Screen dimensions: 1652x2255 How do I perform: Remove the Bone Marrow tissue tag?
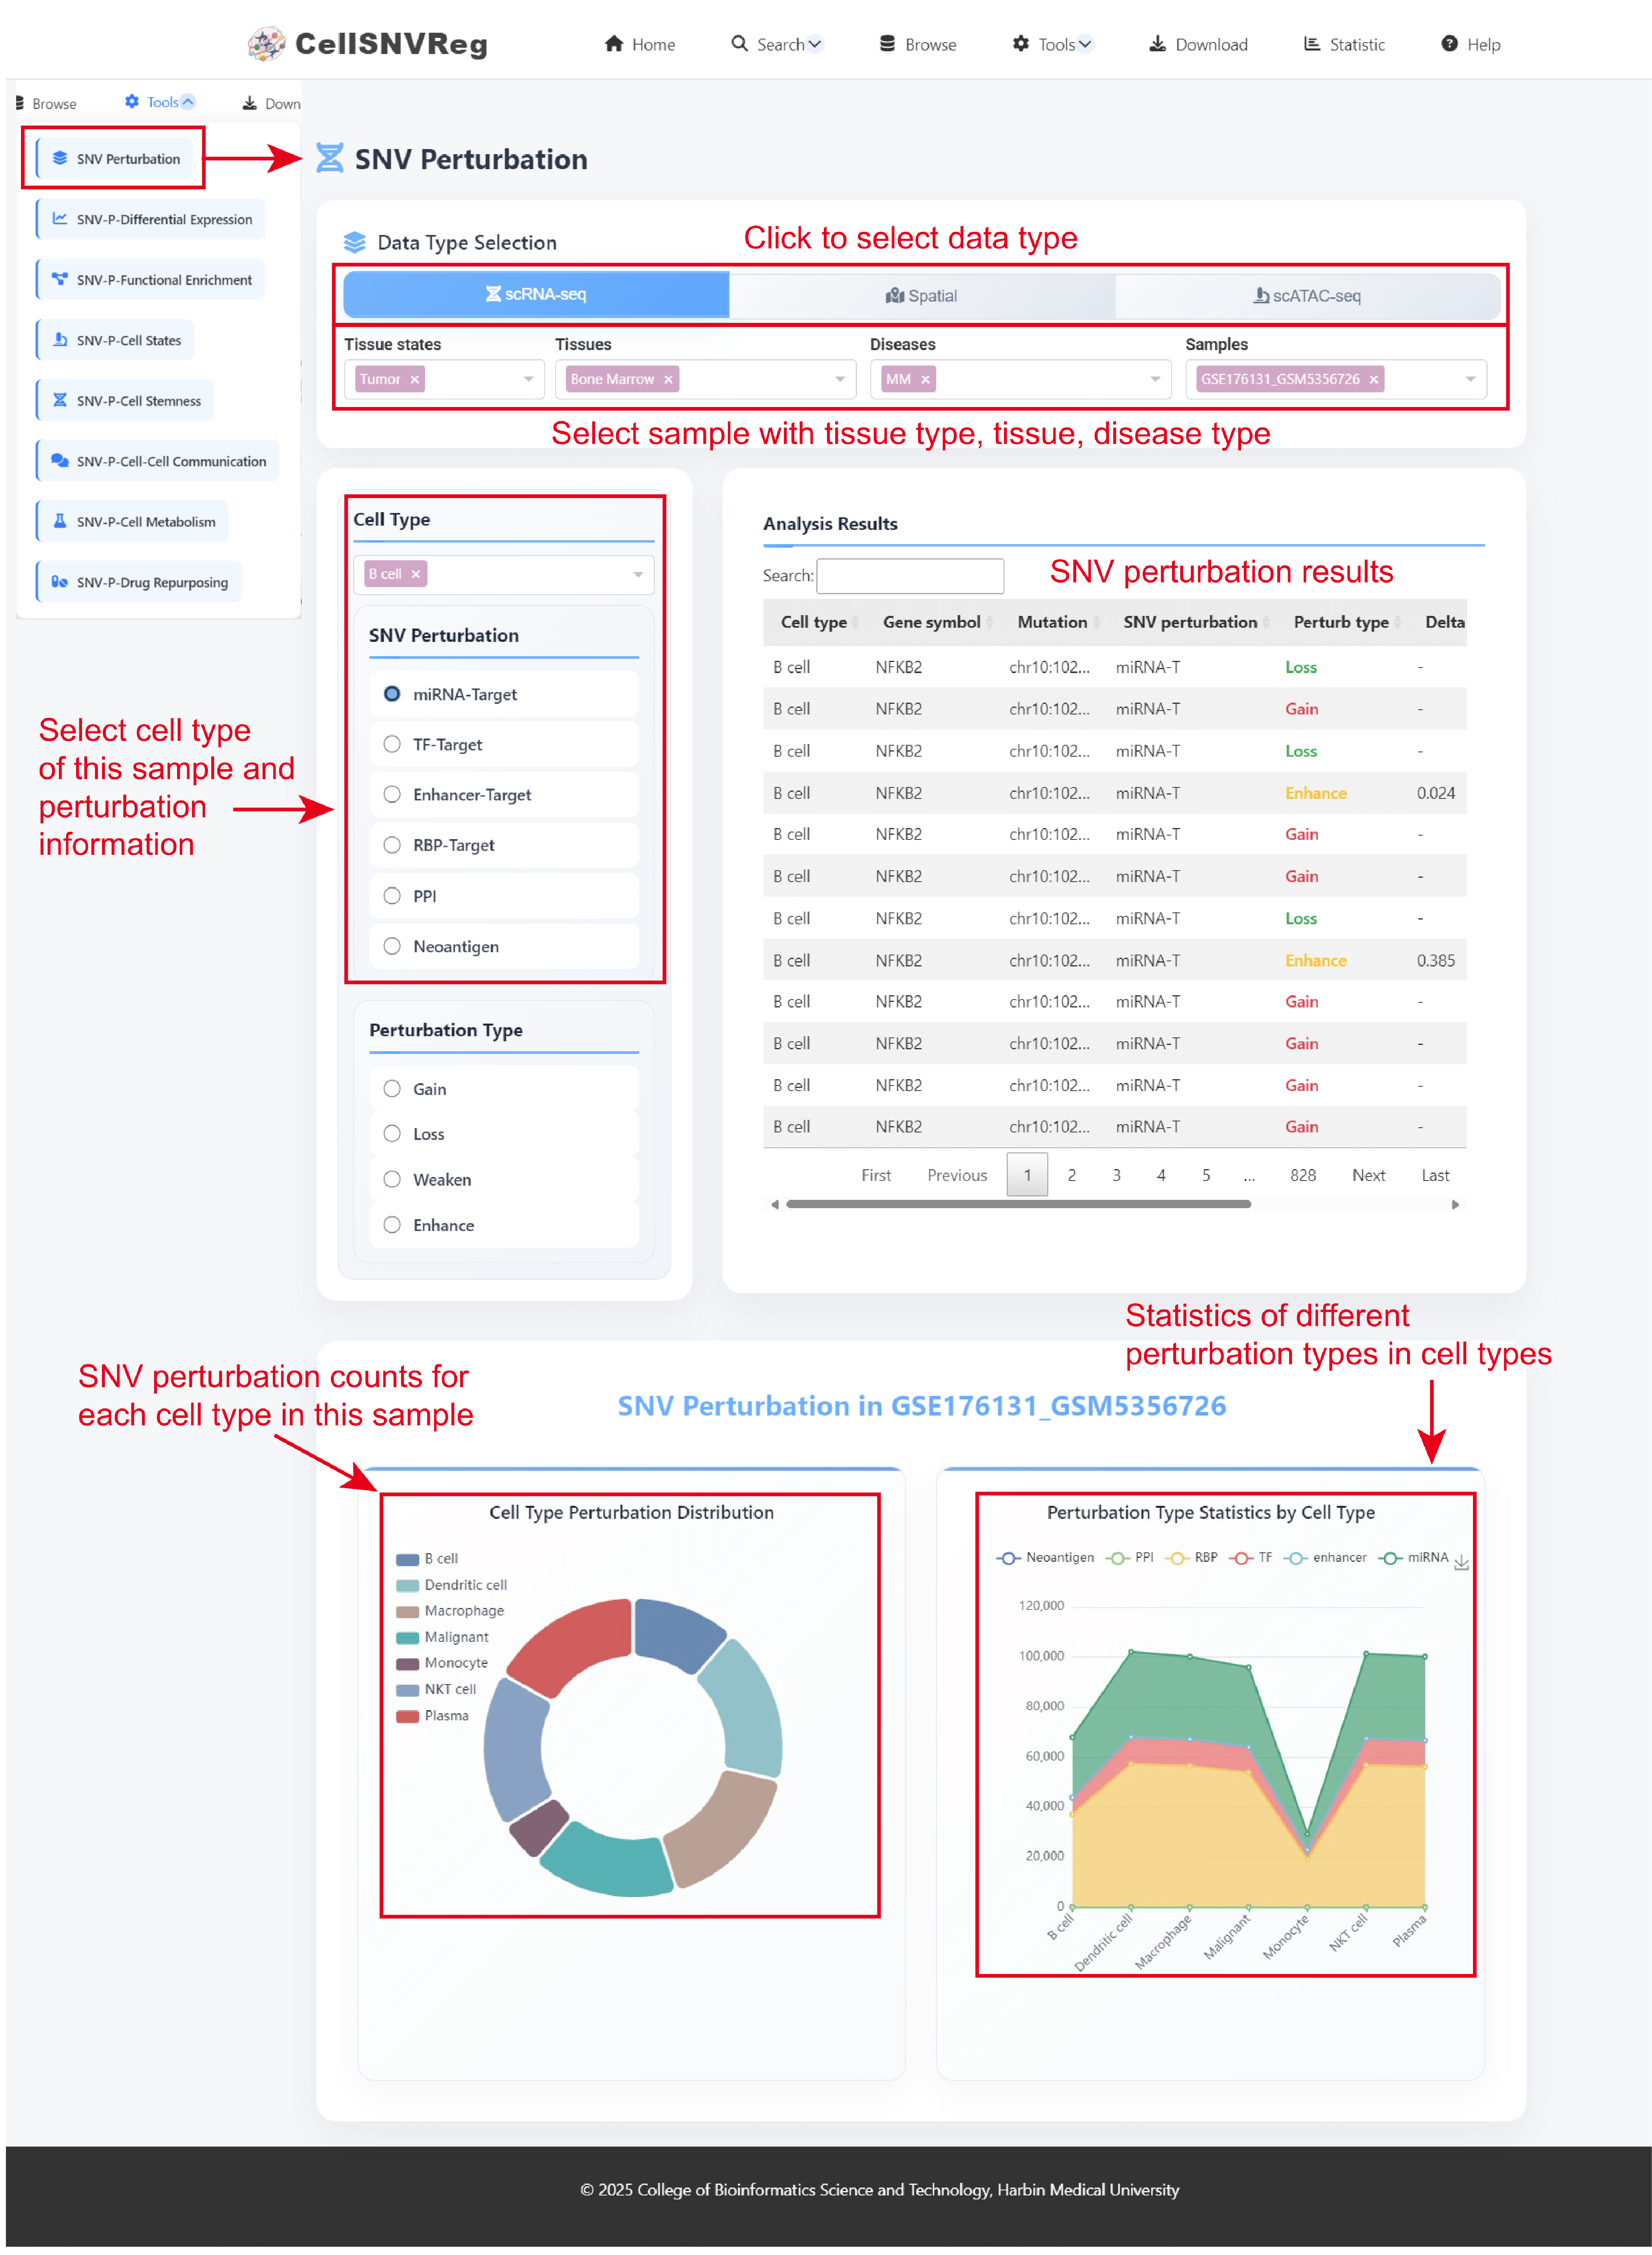pos(668,380)
